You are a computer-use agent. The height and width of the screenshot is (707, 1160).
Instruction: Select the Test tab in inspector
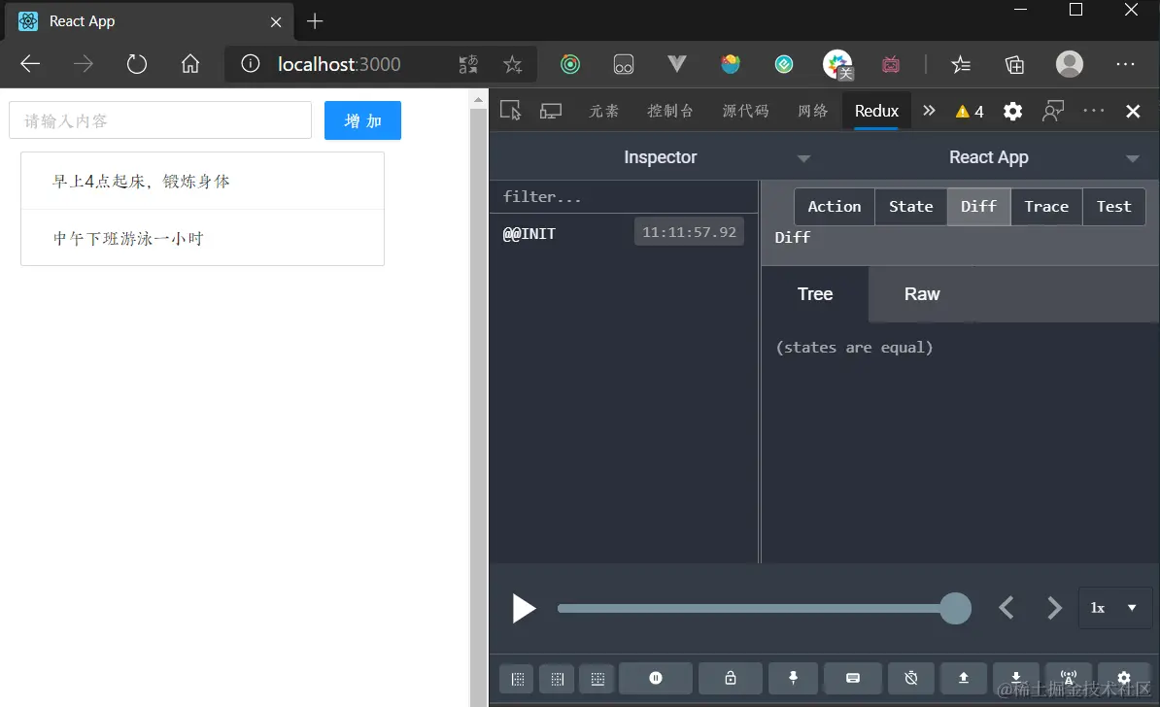coord(1114,207)
